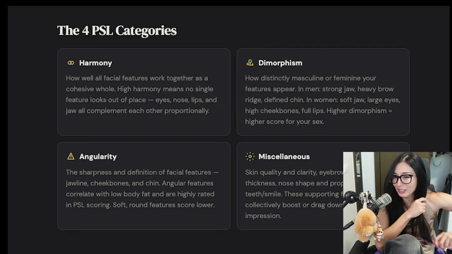
Task: Click the Dimorphism description paragraph text
Action: (322, 100)
